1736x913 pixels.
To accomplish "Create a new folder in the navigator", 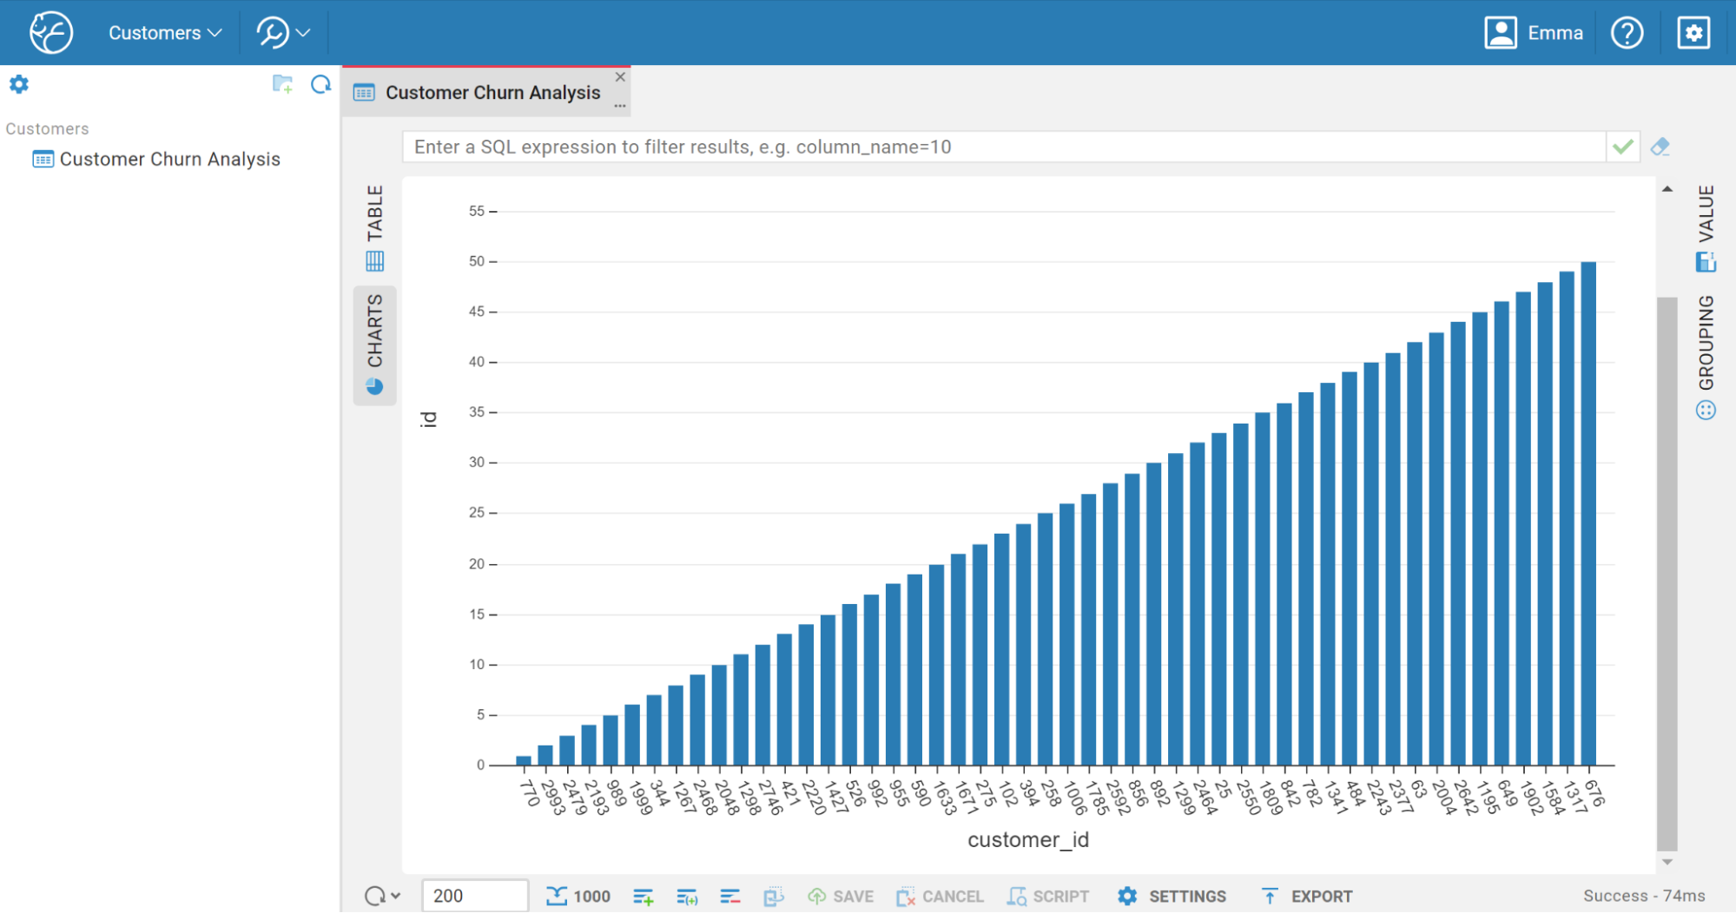I will [x=282, y=84].
